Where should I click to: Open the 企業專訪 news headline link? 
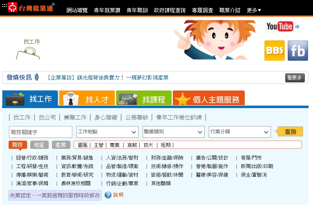pyautogui.click(x=107, y=77)
